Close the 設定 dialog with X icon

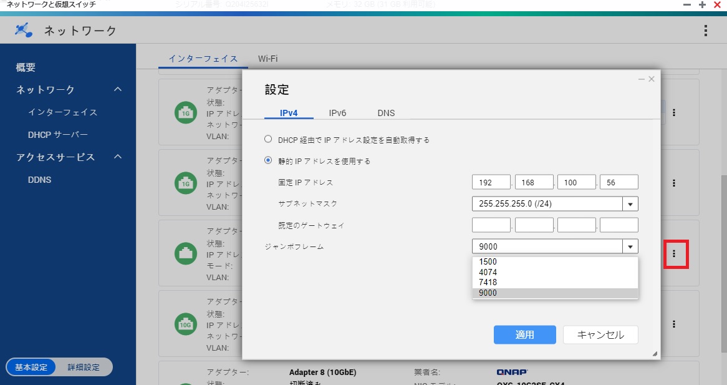pos(652,79)
